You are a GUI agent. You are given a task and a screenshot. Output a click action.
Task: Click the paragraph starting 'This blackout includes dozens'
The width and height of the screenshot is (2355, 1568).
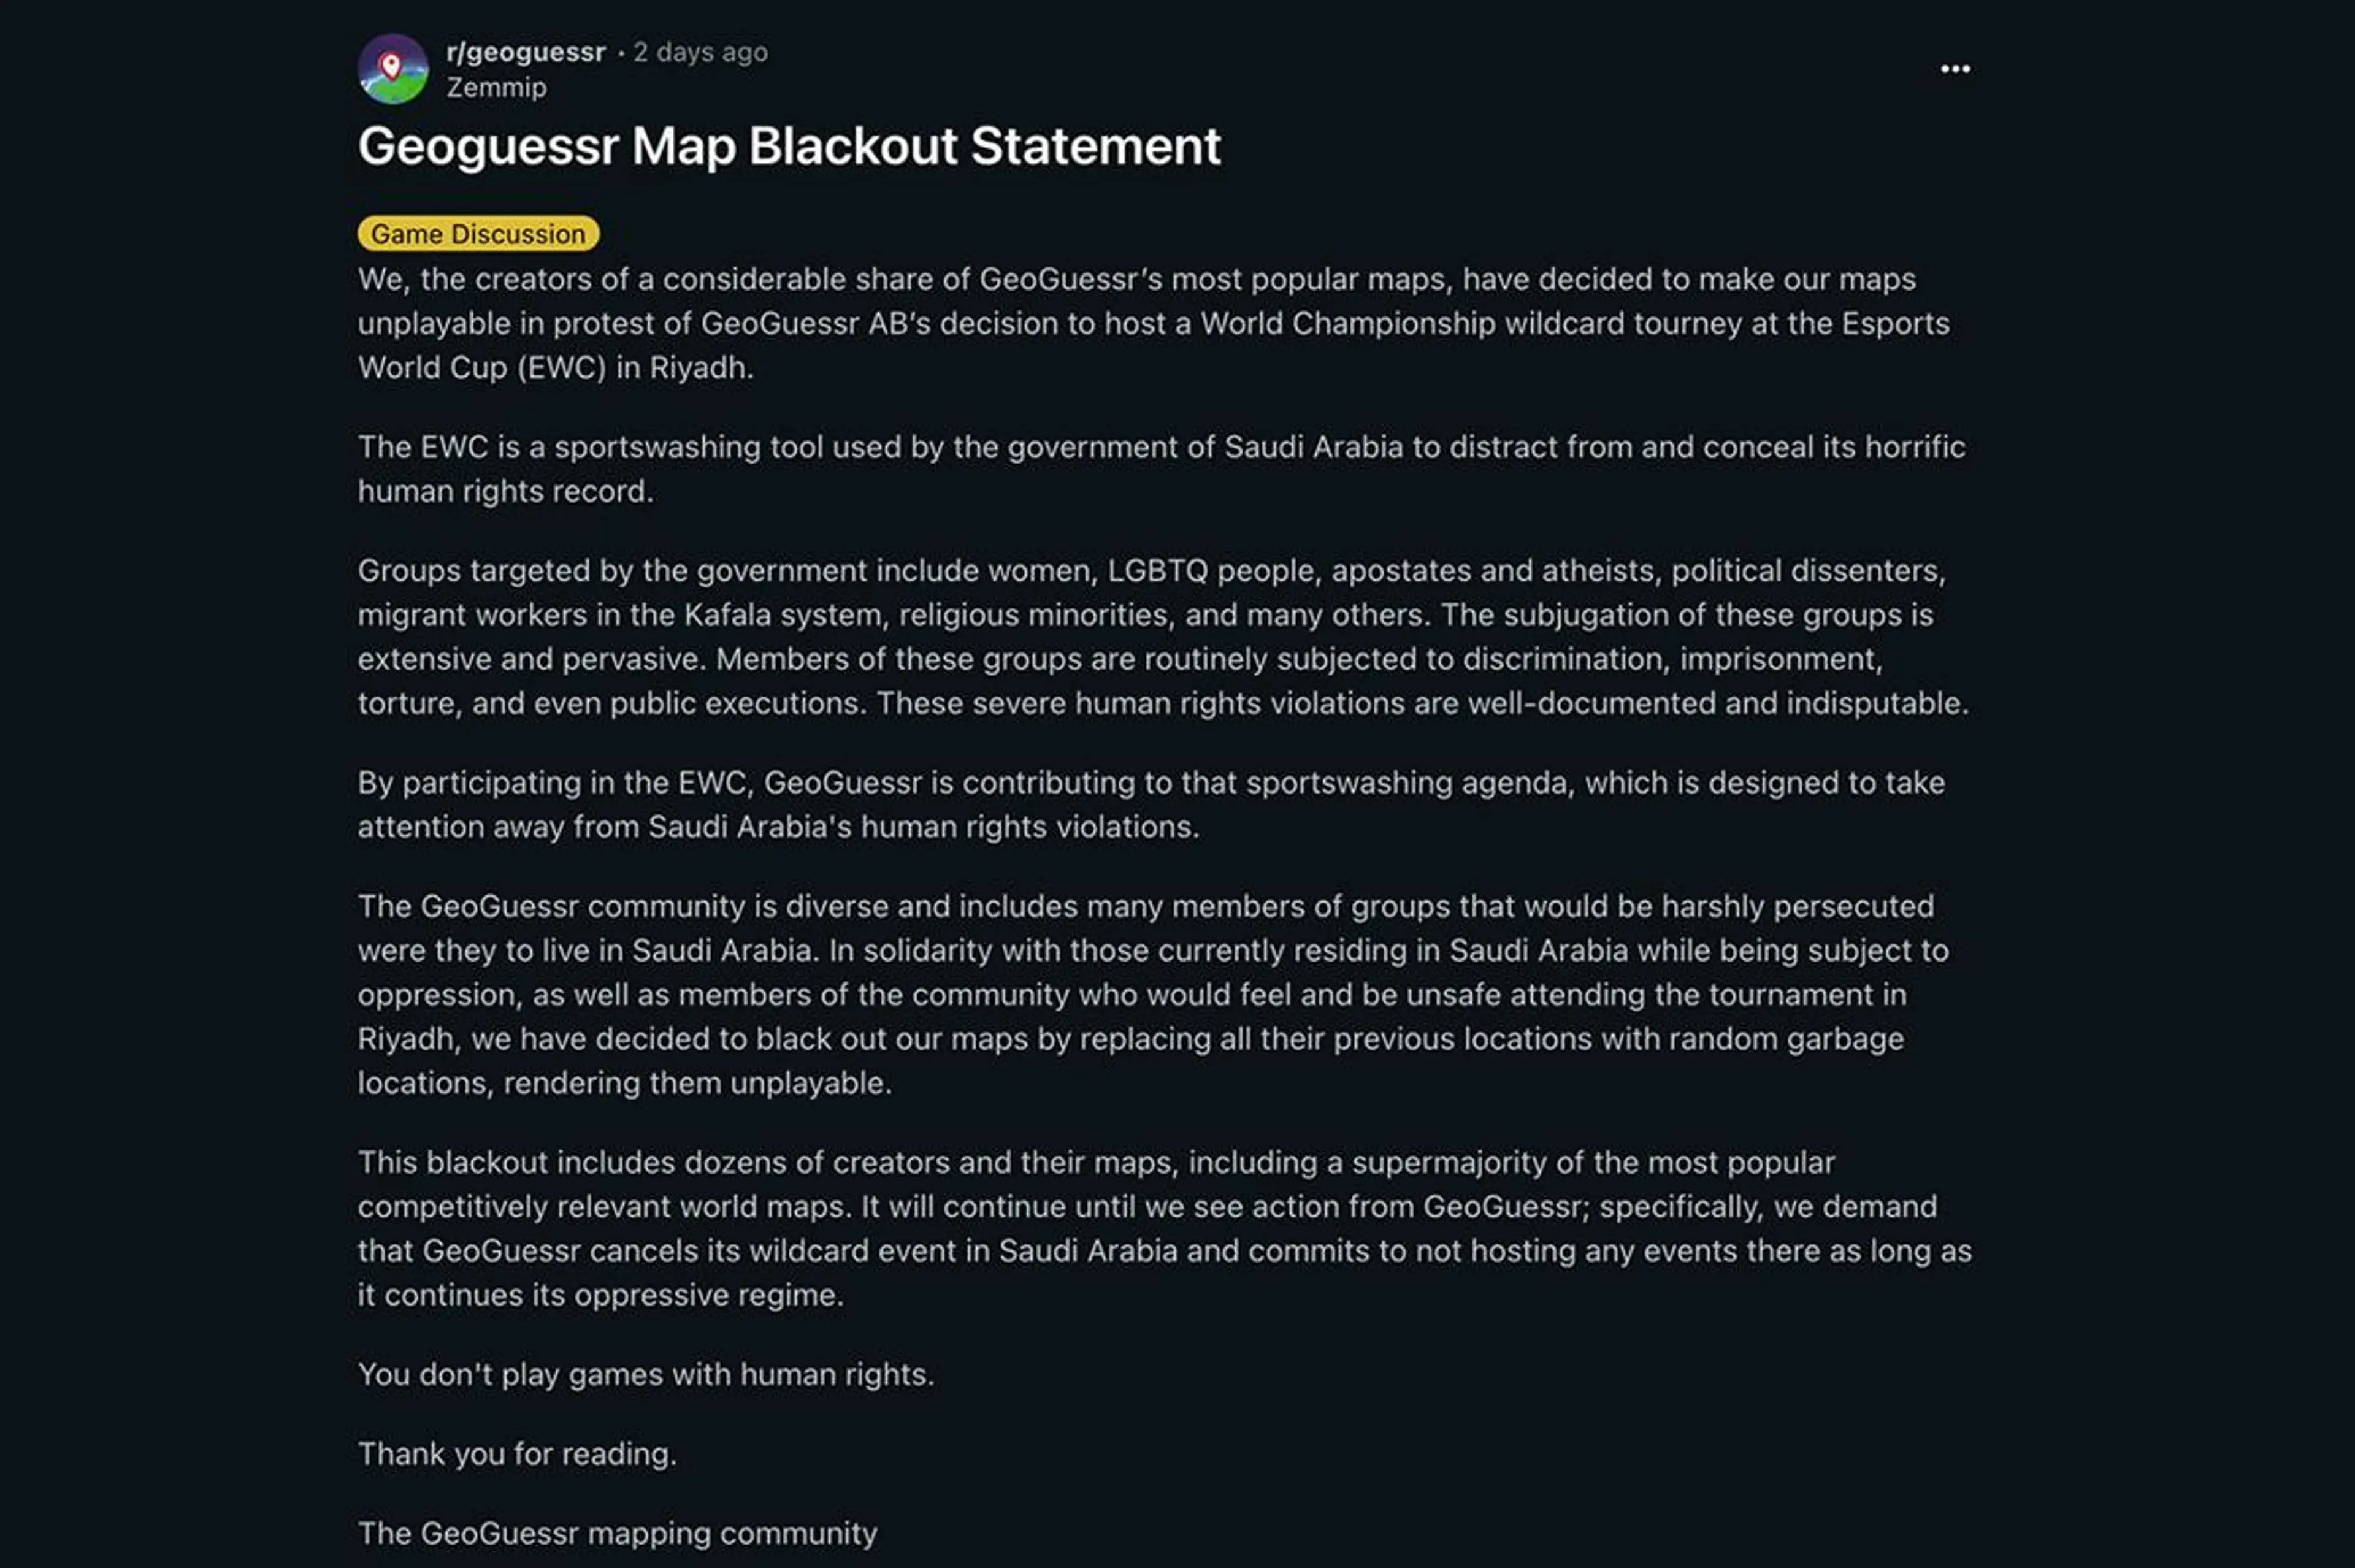click(1165, 1229)
